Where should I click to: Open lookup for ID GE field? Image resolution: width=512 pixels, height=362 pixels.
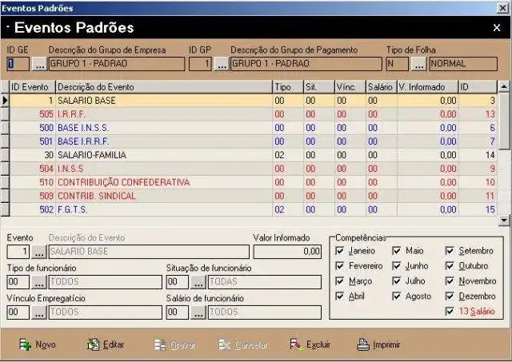click(39, 64)
